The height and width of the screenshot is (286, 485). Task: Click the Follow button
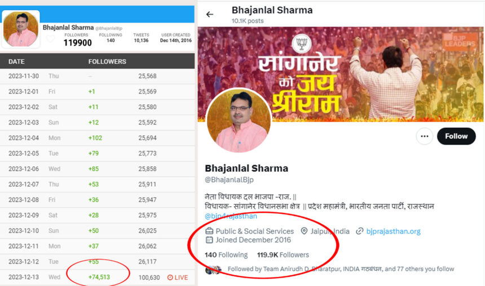point(456,136)
